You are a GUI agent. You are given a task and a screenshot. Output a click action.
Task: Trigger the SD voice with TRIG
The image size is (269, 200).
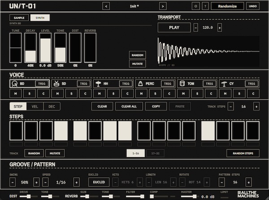(x=84, y=84)
